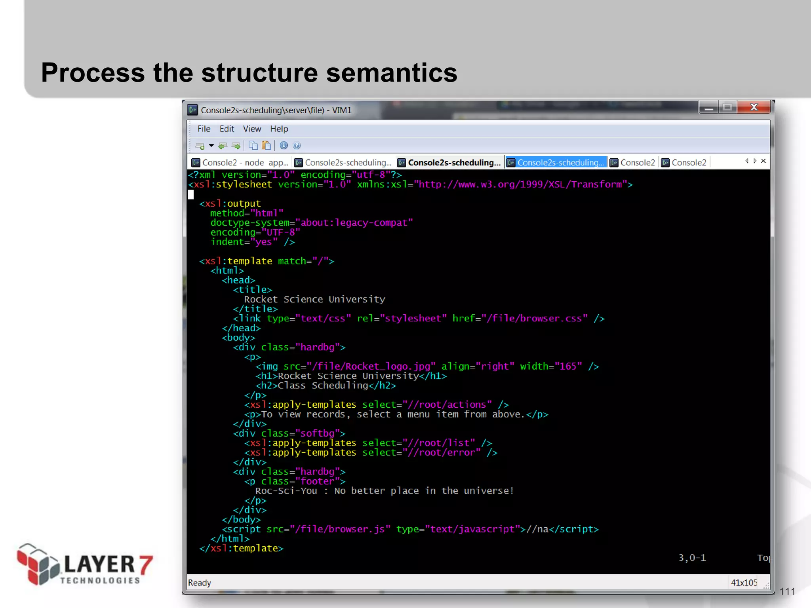
Task: Open the Help menu
Action: [x=279, y=129]
